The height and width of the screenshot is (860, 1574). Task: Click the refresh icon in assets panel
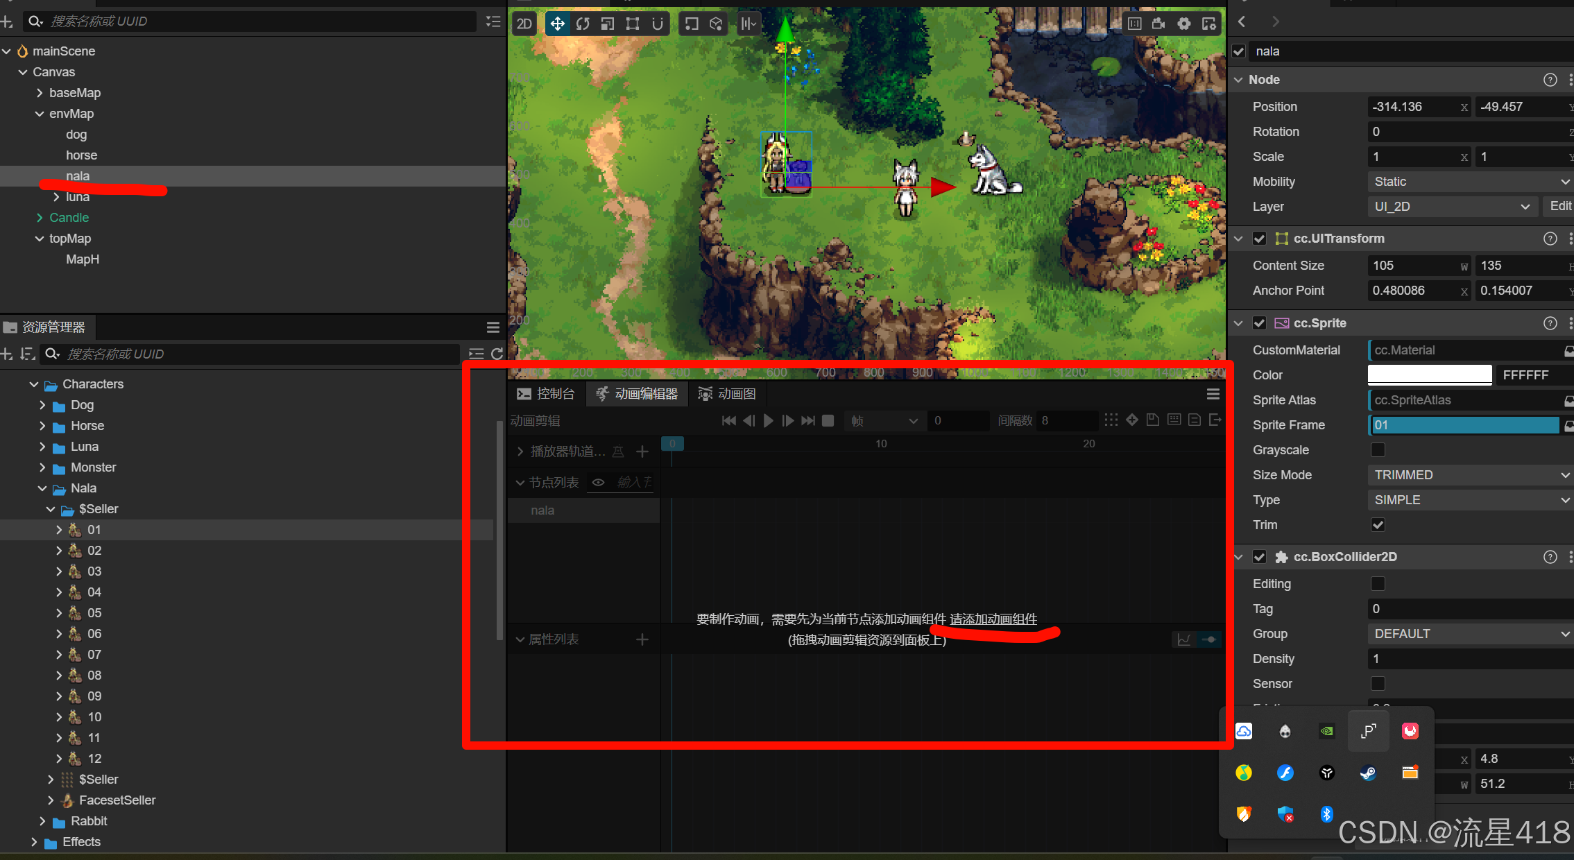pos(497,354)
